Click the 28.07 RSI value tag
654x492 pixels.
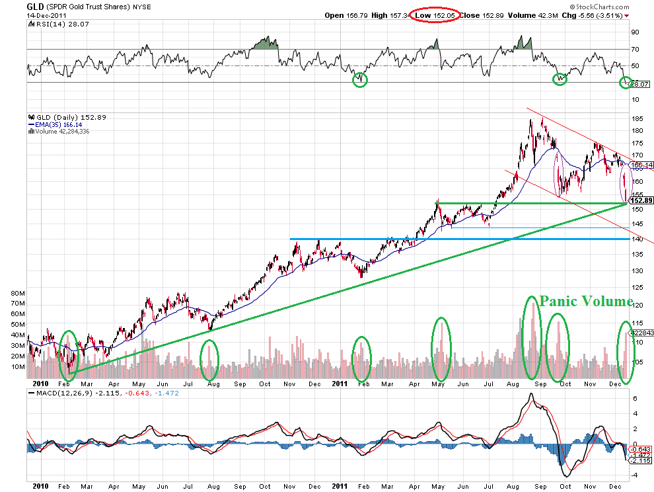pyautogui.click(x=639, y=85)
